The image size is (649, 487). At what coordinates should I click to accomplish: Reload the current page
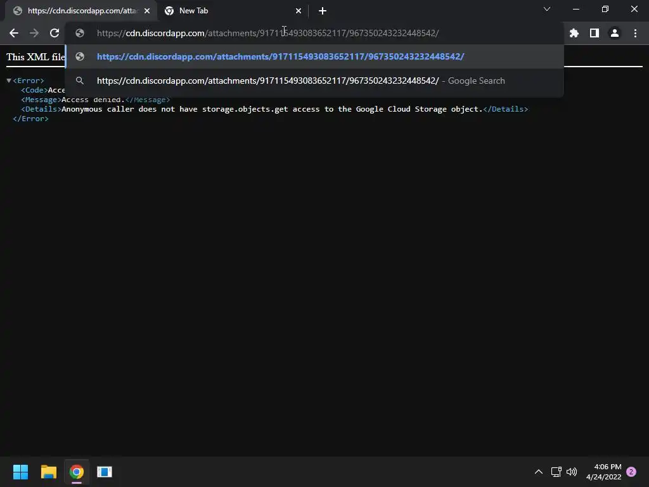tap(55, 33)
